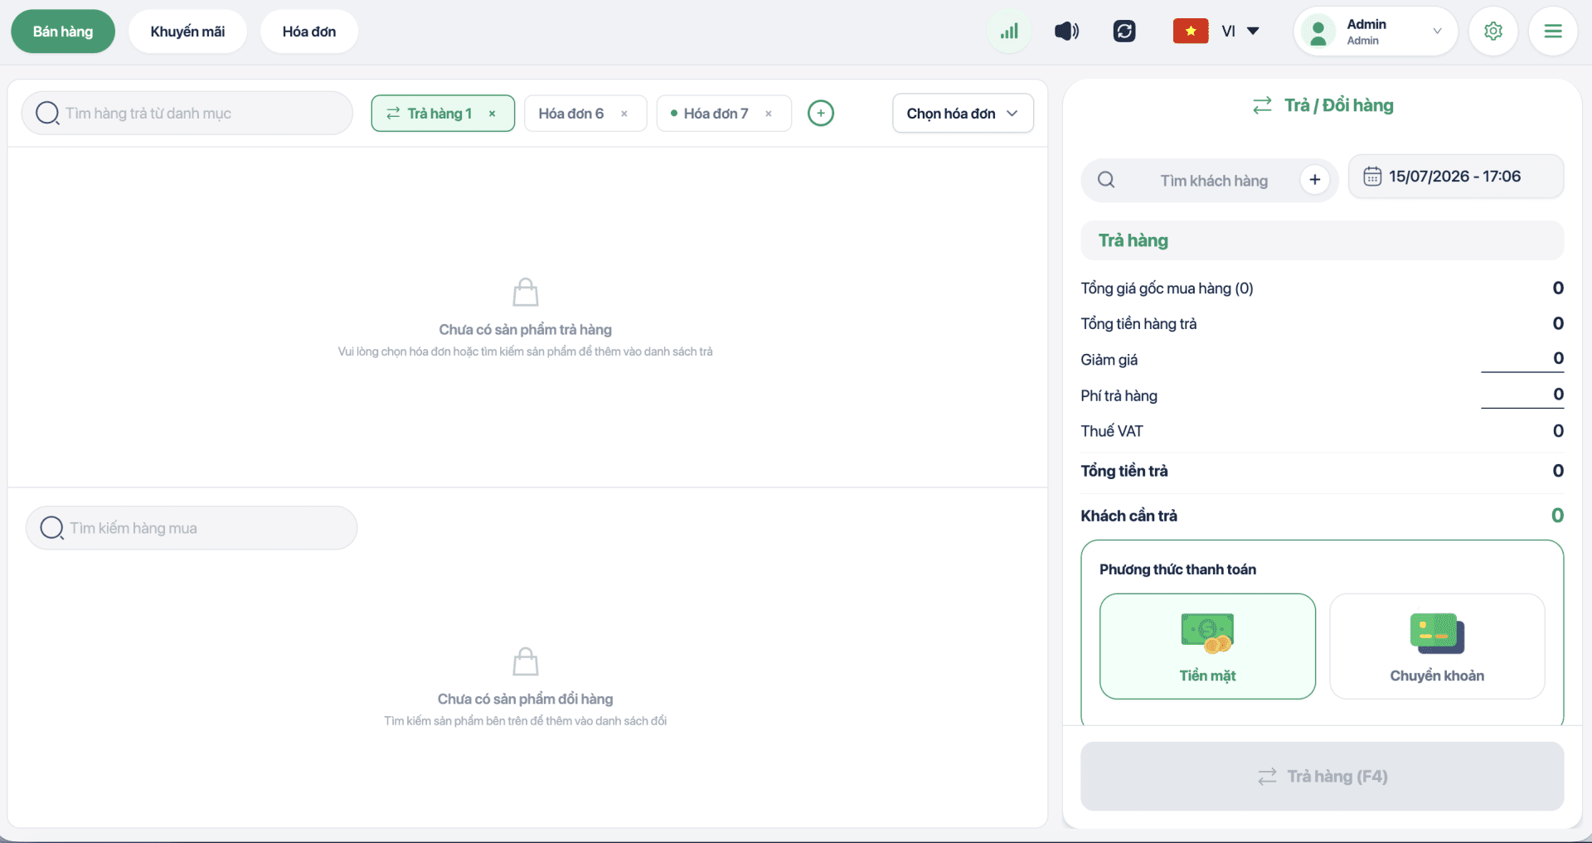Click the Thuế VAT label
The image size is (1592, 843).
[1111, 431]
